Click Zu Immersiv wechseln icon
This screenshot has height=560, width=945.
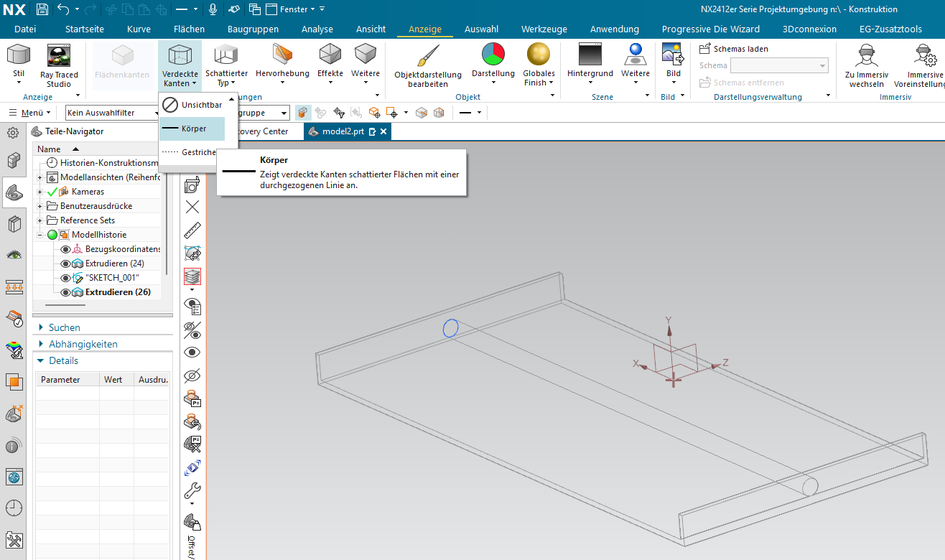[866, 56]
